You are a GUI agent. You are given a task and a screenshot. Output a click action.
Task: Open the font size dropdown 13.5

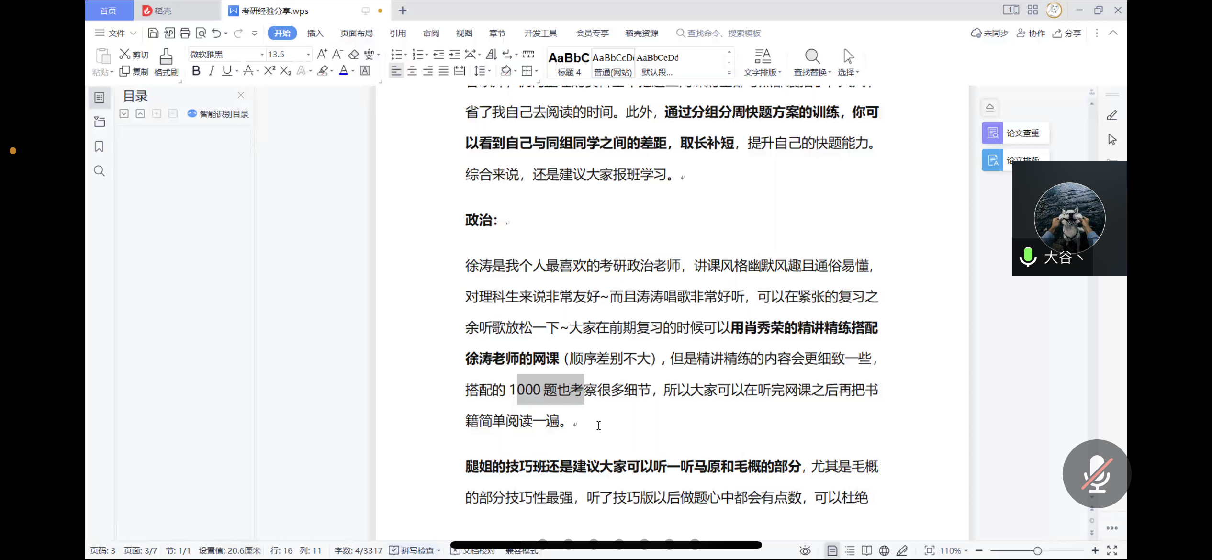pos(308,55)
